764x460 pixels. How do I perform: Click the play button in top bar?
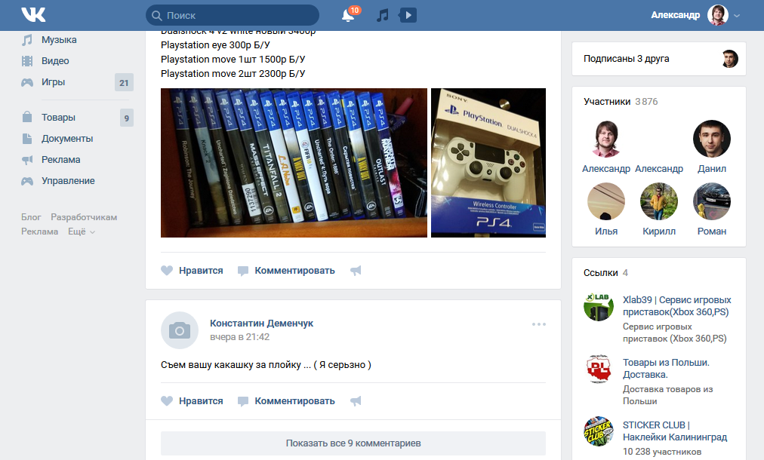[x=408, y=15]
